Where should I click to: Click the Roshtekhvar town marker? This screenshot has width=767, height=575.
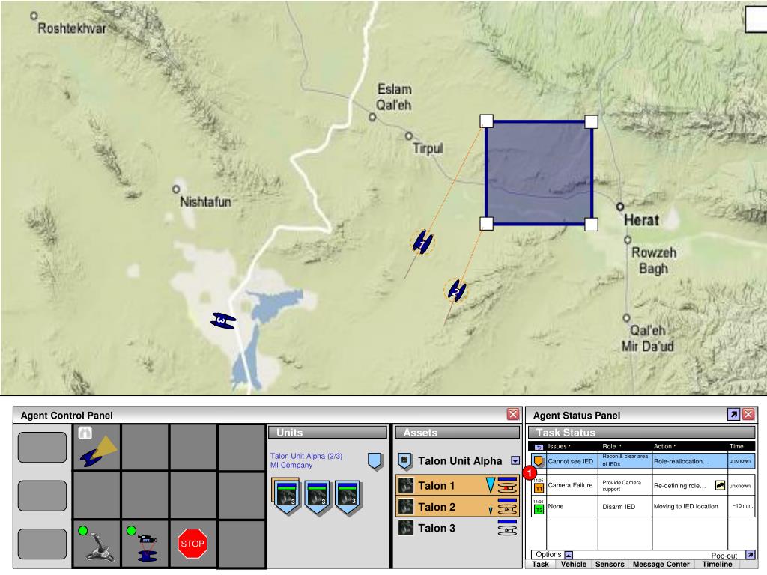[x=34, y=16]
